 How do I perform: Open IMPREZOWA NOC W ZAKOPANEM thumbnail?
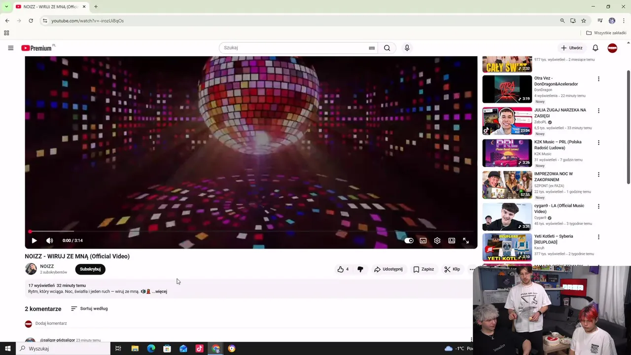507,184
